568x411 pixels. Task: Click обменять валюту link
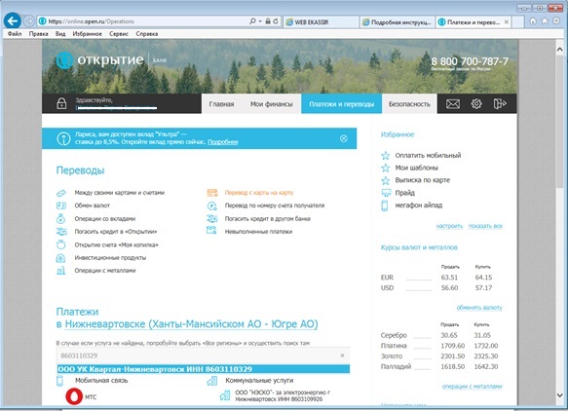coord(479,308)
